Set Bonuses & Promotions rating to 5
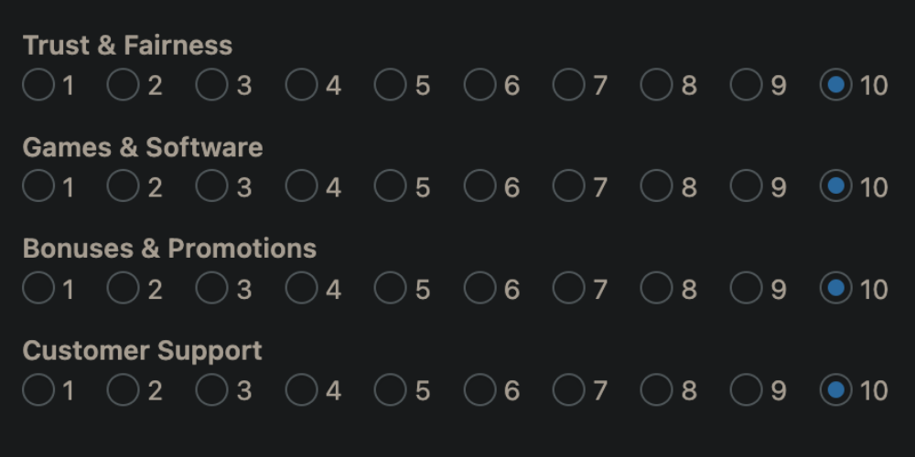 click(x=390, y=290)
